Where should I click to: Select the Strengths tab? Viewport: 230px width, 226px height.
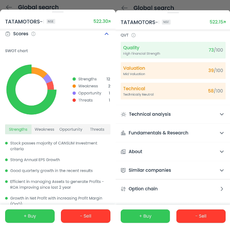pos(18,129)
